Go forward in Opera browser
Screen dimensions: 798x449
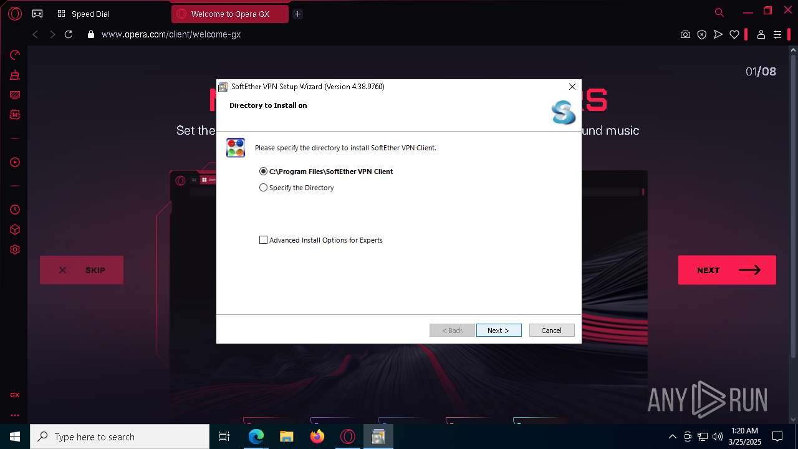pyautogui.click(x=52, y=34)
